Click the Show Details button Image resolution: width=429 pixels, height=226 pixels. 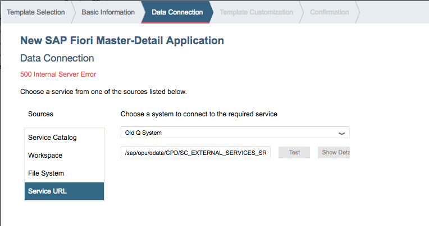click(334, 152)
